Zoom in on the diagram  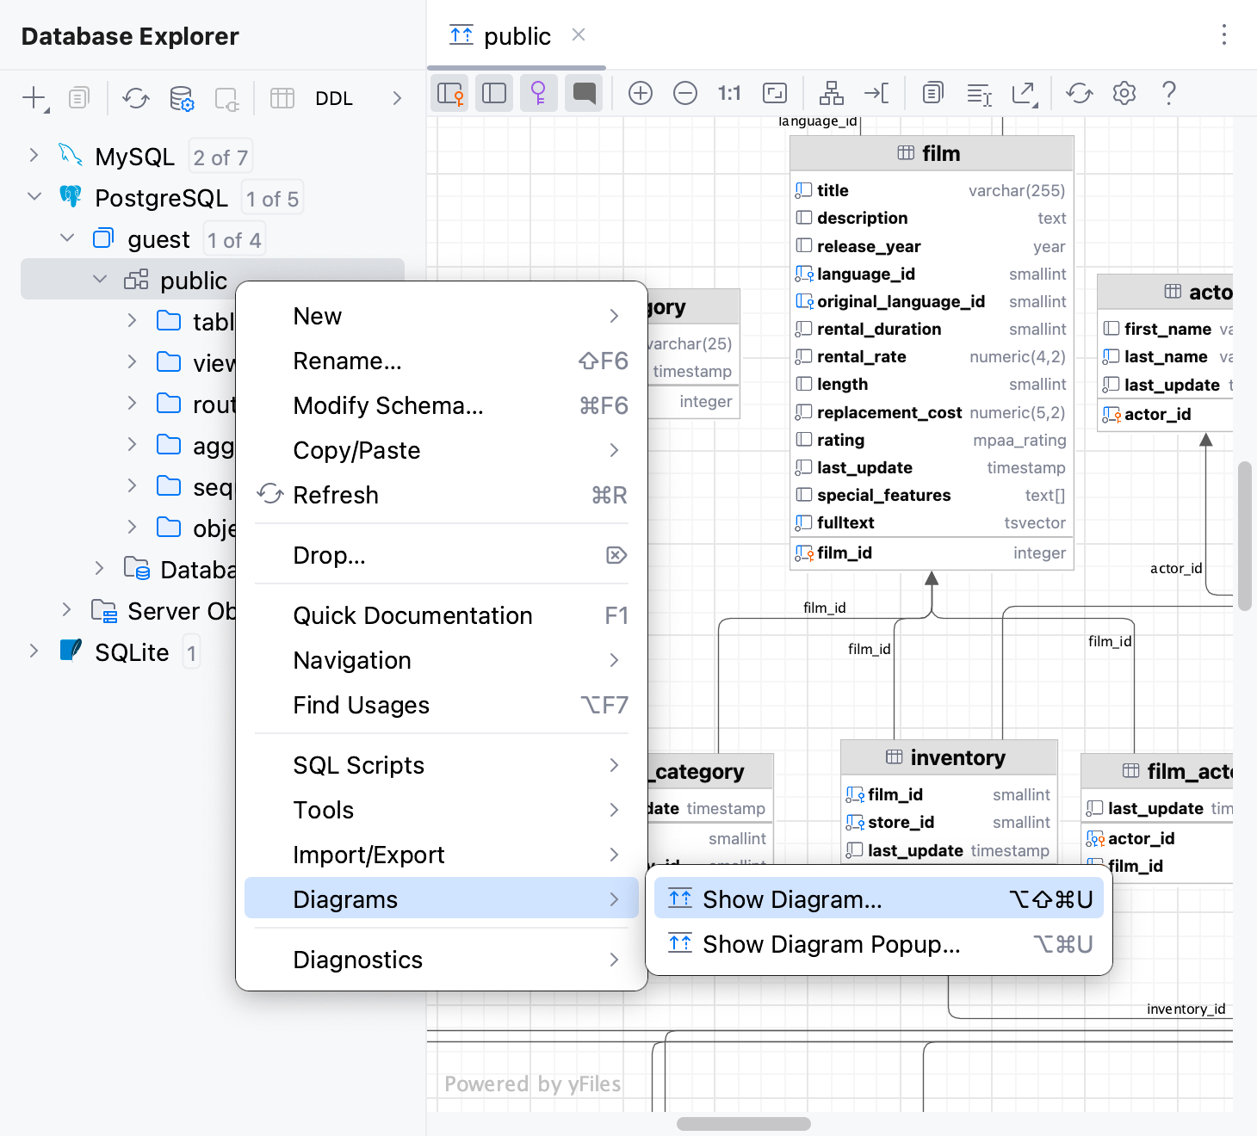pos(640,93)
